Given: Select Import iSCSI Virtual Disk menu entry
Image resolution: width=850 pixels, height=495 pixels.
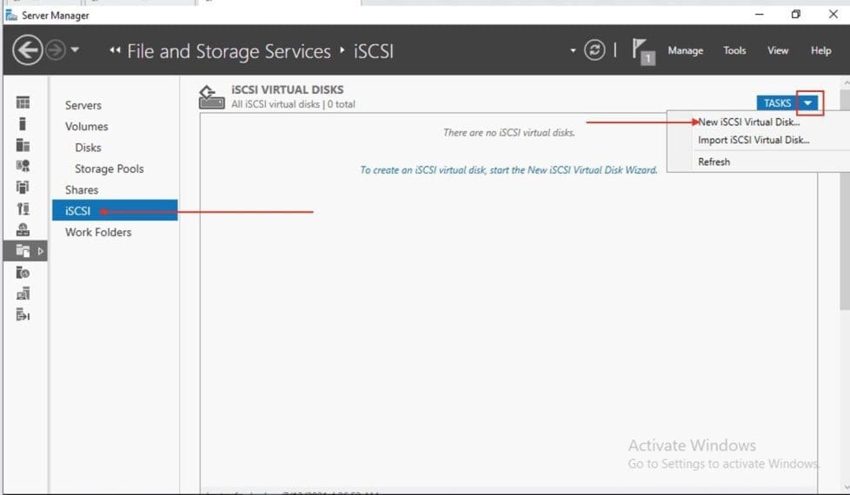Looking at the screenshot, I should pos(754,140).
